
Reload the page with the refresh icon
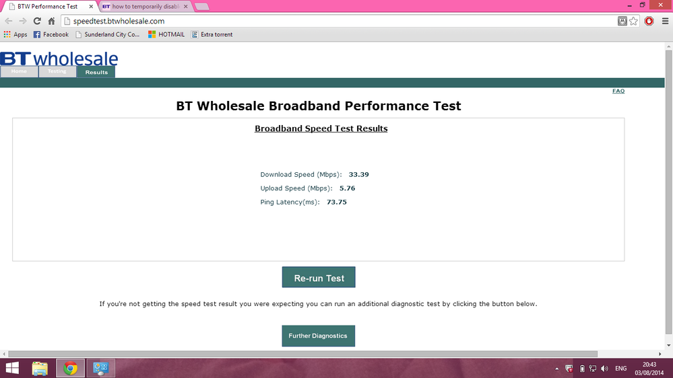(37, 21)
